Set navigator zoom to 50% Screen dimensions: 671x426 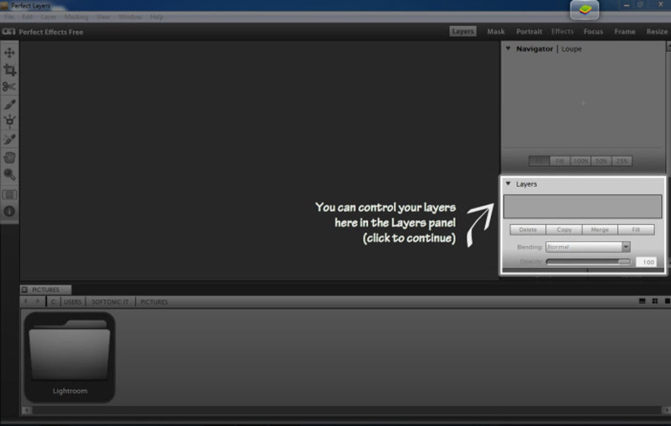[601, 161]
